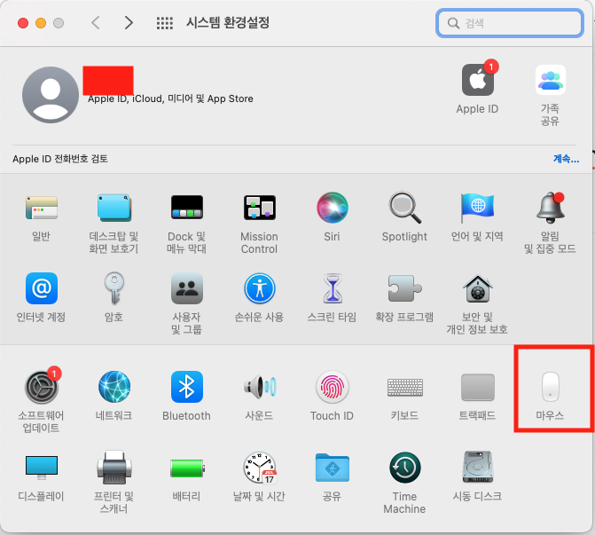Screen dimensions: 595x535
Task: Click the Apple ID 전화번호 검토 notice
Action: pyautogui.click(x=60, y=159)
